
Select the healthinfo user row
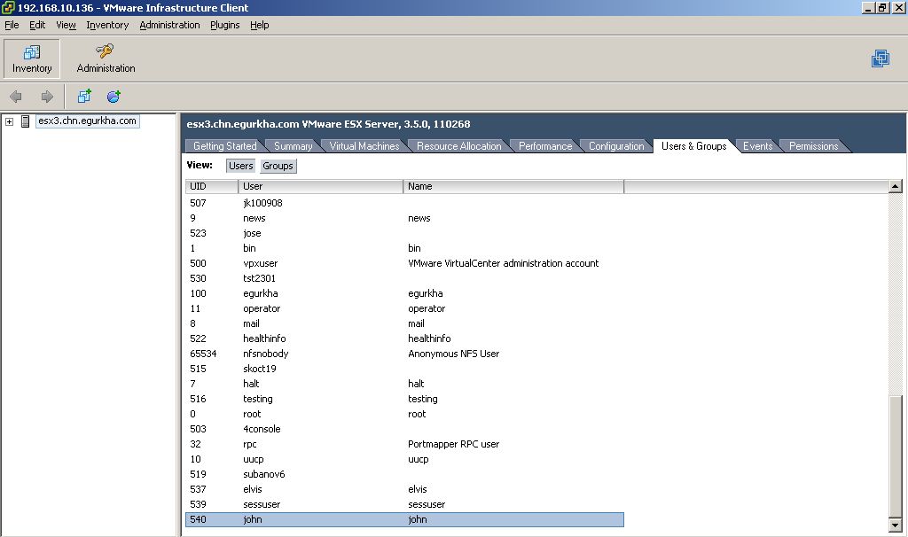pos(404,339)
